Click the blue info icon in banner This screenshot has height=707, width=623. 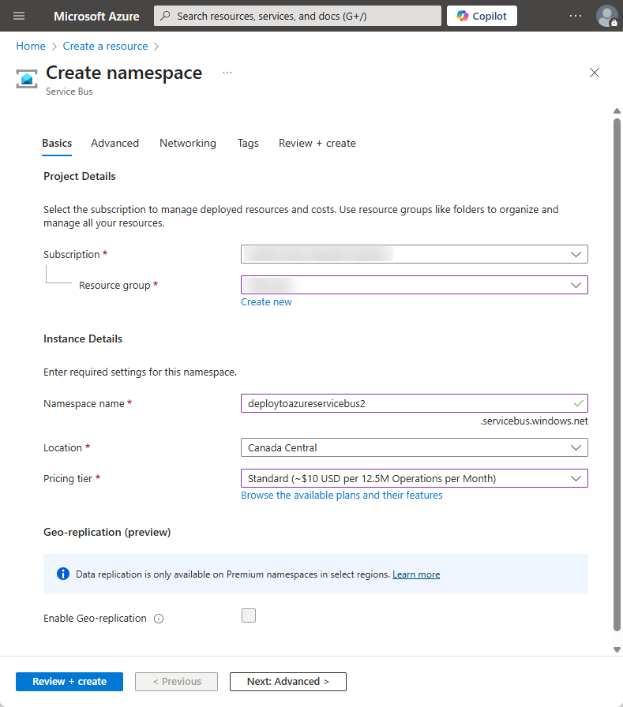(63, 574)
